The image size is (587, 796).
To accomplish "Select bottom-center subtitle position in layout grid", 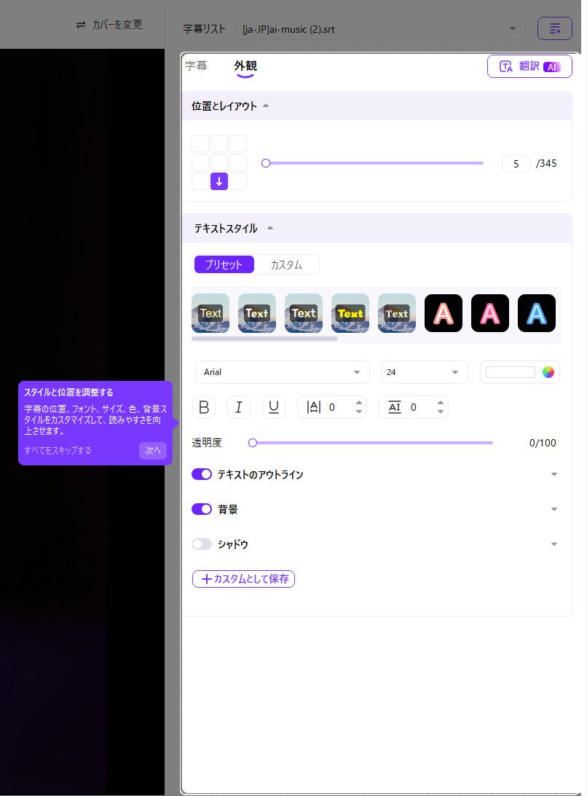I will 219,181.
